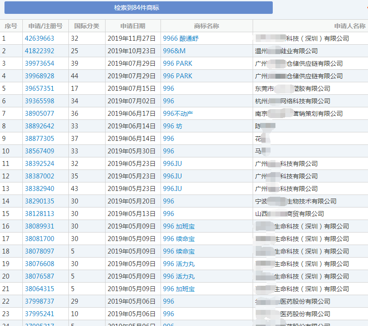Image resolution: width=368 pixels, height=326 pixels.
Task: Open trademark '996不动产'
Action: [x=178, y=114]
